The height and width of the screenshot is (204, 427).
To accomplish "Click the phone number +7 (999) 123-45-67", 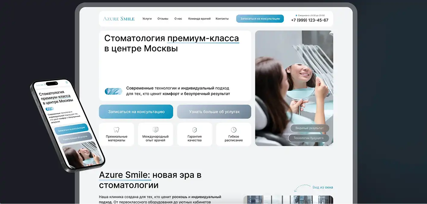I will (x=309, y=20).
